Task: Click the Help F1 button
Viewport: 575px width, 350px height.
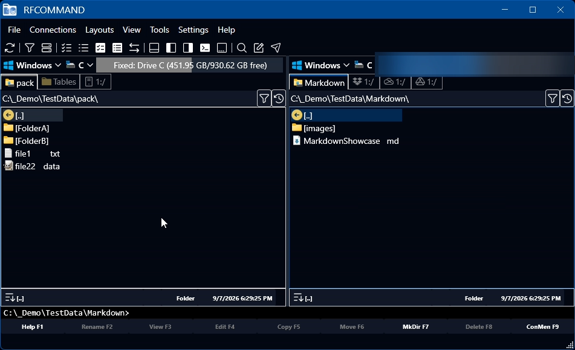Action: tap(32, 326)
